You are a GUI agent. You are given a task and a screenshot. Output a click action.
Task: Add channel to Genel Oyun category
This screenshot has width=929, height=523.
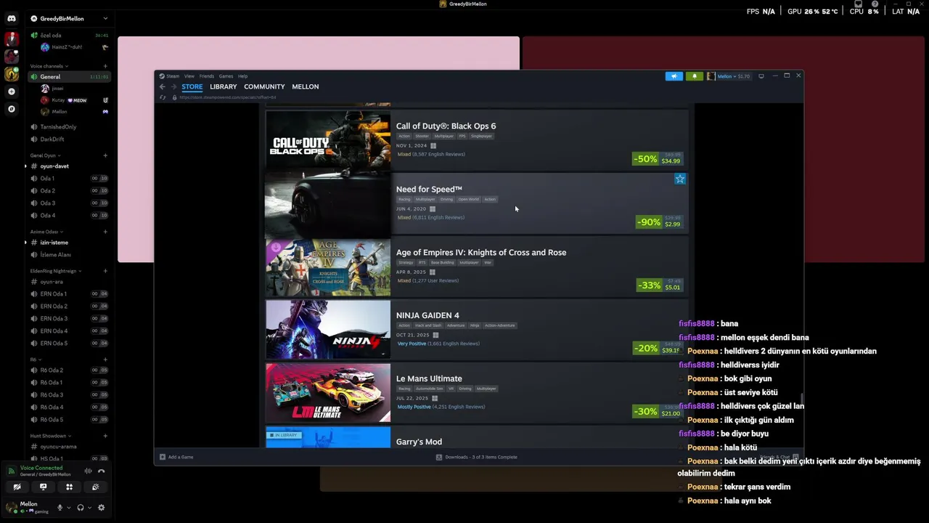[105, 155]
